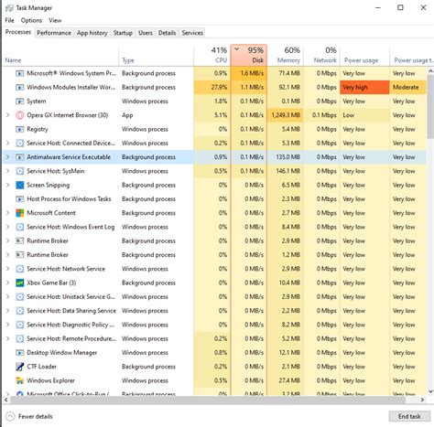Click the Microsoft Windows System Pr... icon

(x=20, y=73)
